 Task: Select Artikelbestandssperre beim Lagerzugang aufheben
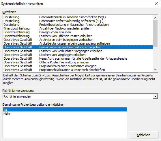click(78, 43)
